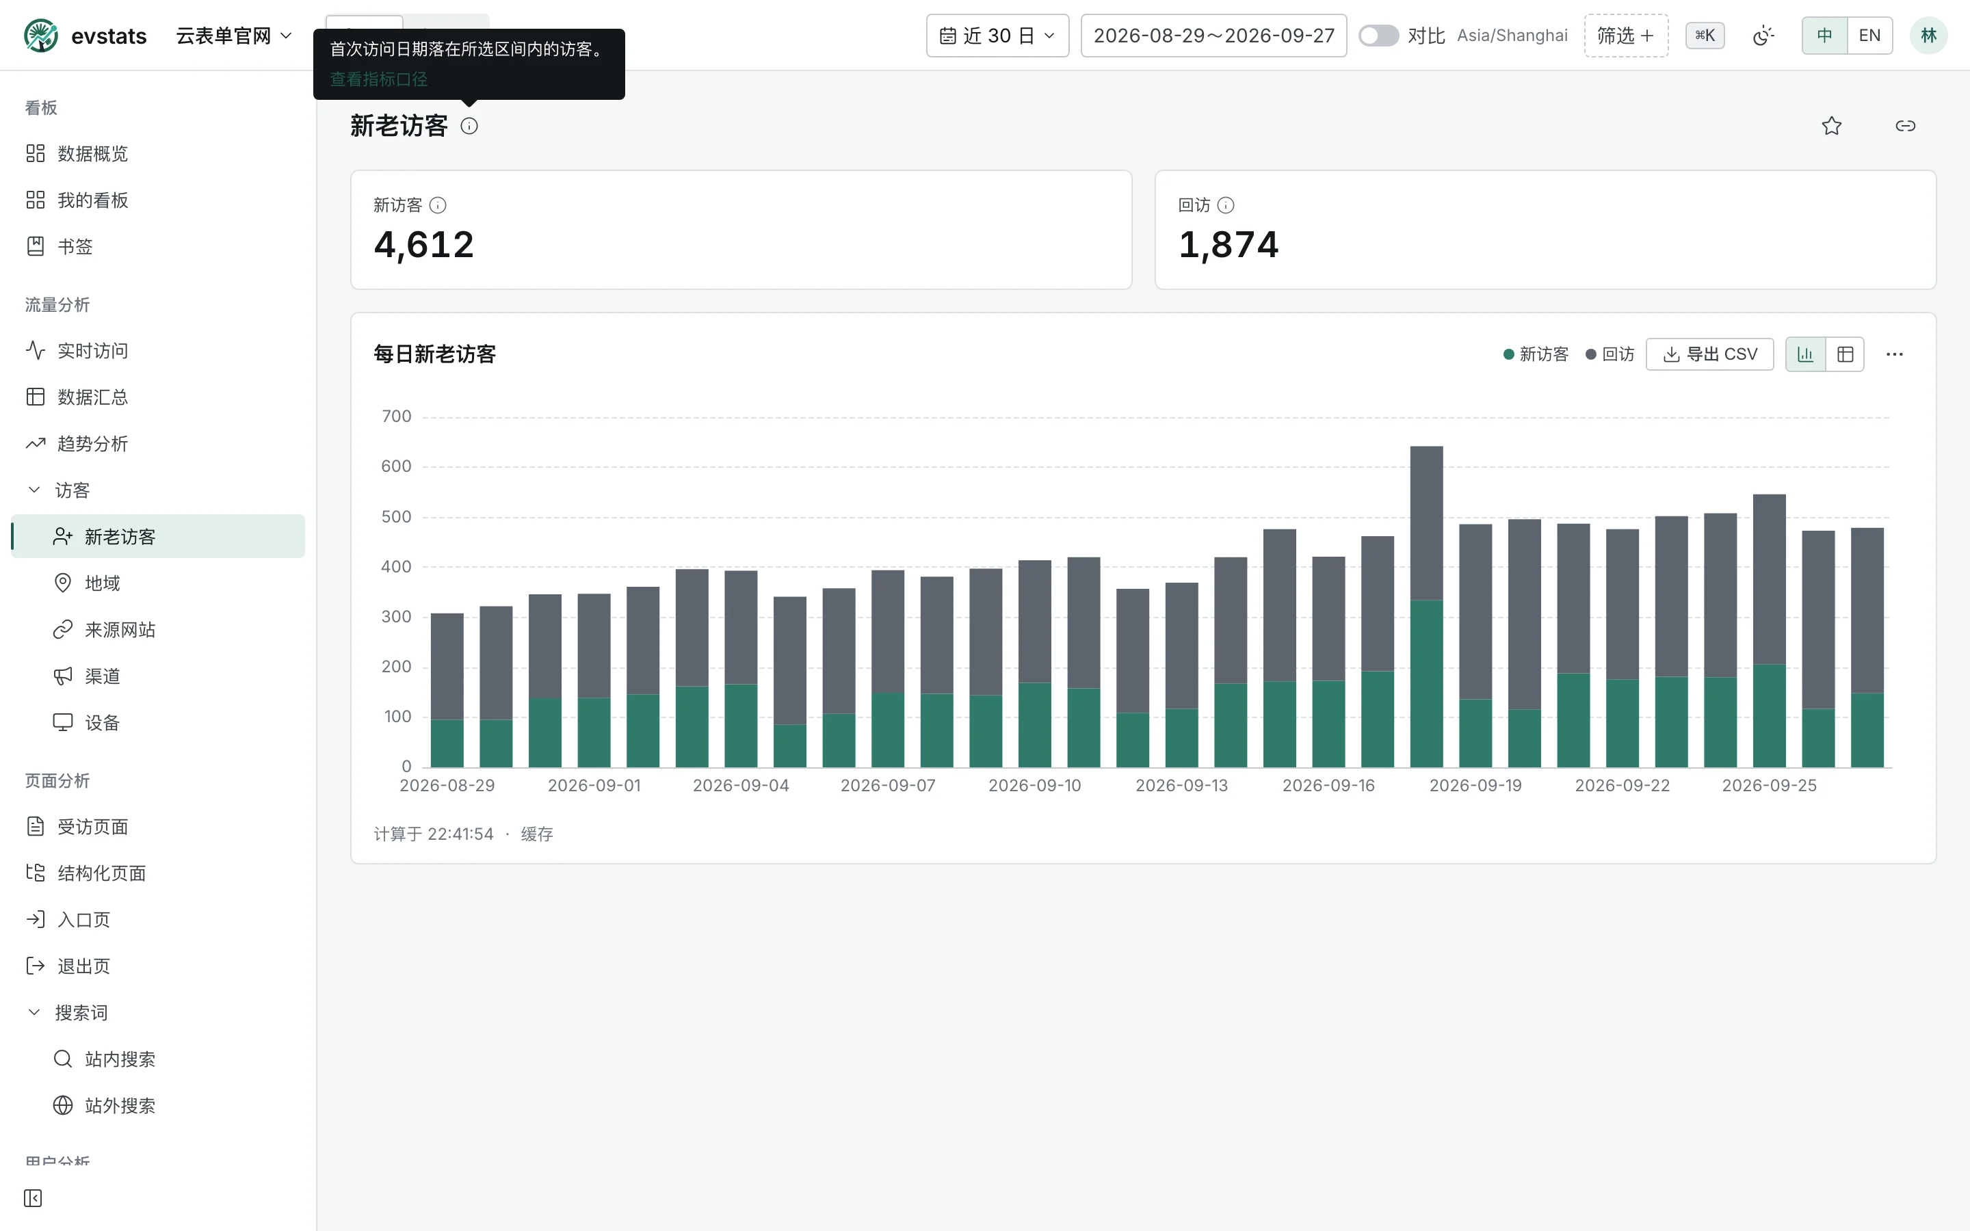The height and width of the screenshot is (1231, 1970).
Task: Click the info icon next to 回访
Action: [x=1226, y=205]
